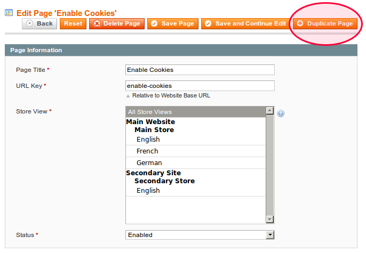366x253 pixels.
Task: Select English under Main Store
Action: [196, 140]
